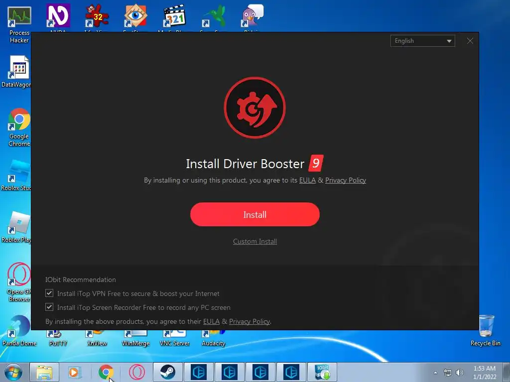Open EULA link under Install Driver Booster title

pyautogui.click(x=307, y=180)
